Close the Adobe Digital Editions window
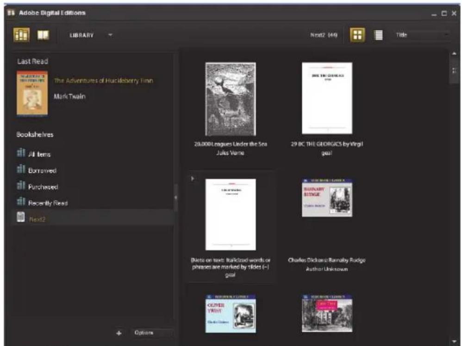The width and height of the screenshot is (462, 346). [454, 13]
